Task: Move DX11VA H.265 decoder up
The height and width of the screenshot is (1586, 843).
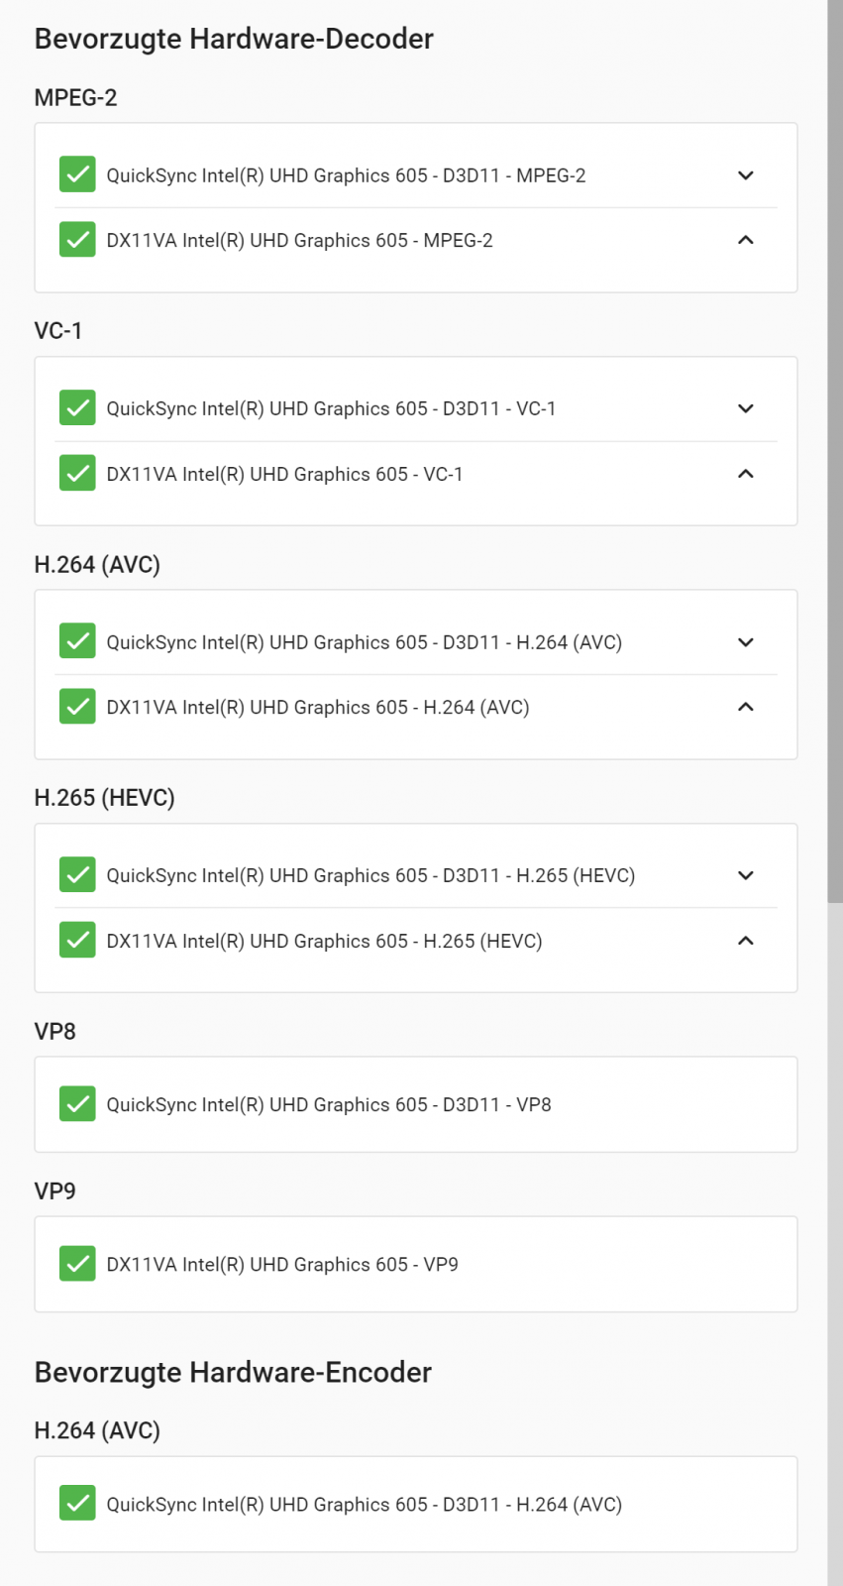Action: [746, 941]
